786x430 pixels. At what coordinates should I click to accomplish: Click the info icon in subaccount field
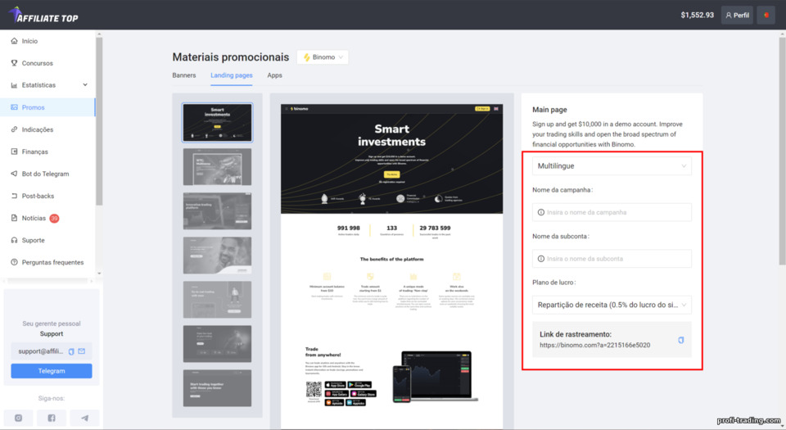(541, 259)
